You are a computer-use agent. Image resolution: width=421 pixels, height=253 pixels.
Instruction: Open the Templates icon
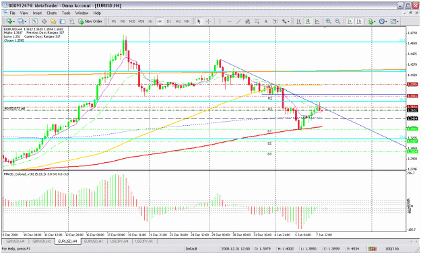[x=393, y=21]
